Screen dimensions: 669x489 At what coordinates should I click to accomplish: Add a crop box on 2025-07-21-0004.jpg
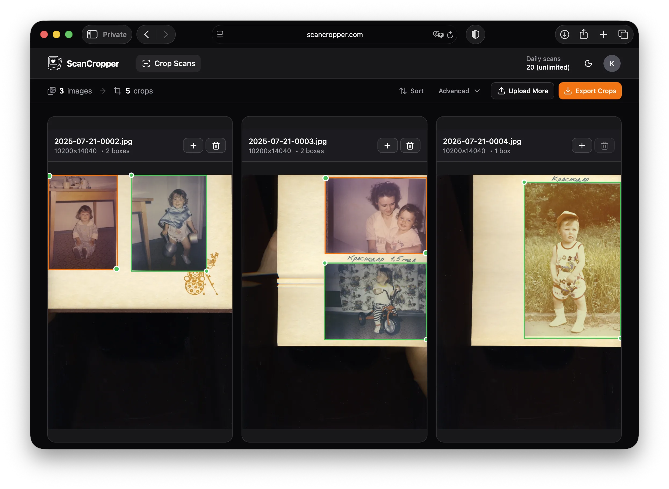point(582,145)
